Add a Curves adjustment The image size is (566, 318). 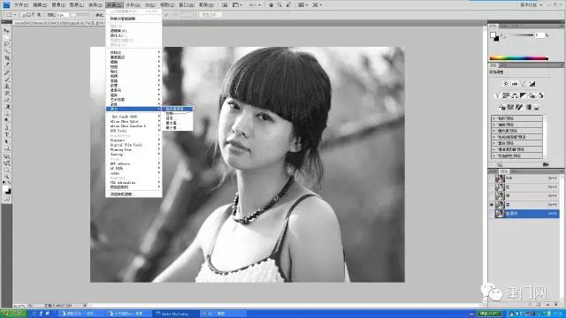click(523, 84)
